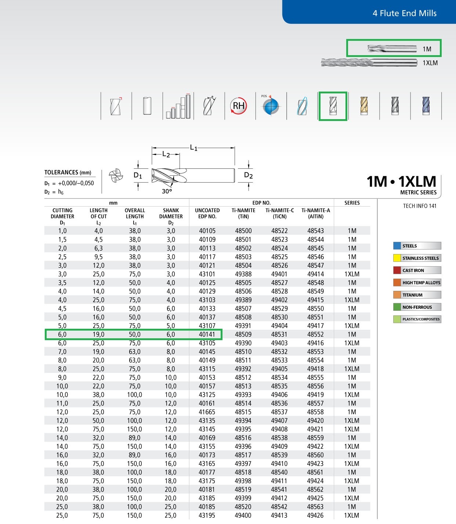Click uncoated EDP number 40141

207,334
